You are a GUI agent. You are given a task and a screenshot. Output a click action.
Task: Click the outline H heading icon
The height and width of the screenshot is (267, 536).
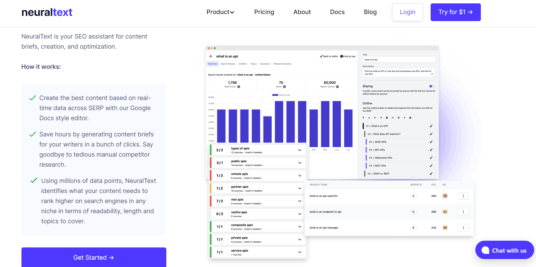(x=393, y=118)
